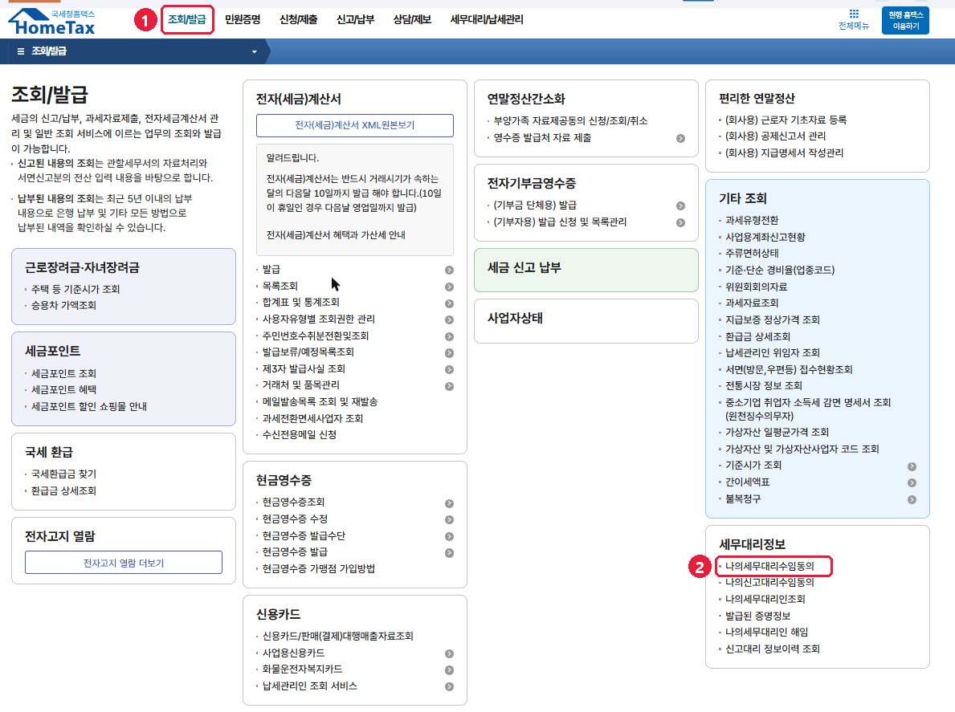Click arrow icon beside 영수증 발급처 자료 제출

680,139
